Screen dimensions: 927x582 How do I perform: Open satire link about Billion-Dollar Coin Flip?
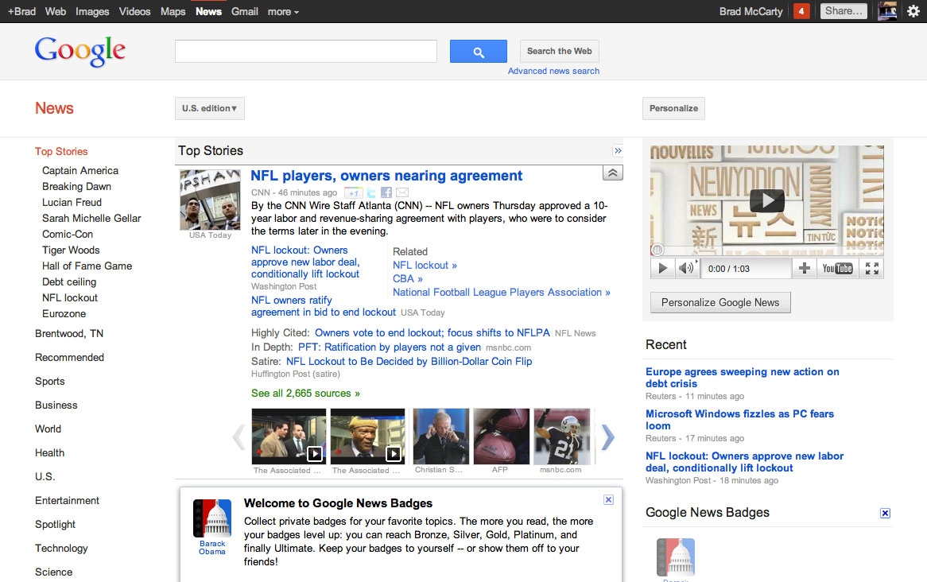pos(409,362)
